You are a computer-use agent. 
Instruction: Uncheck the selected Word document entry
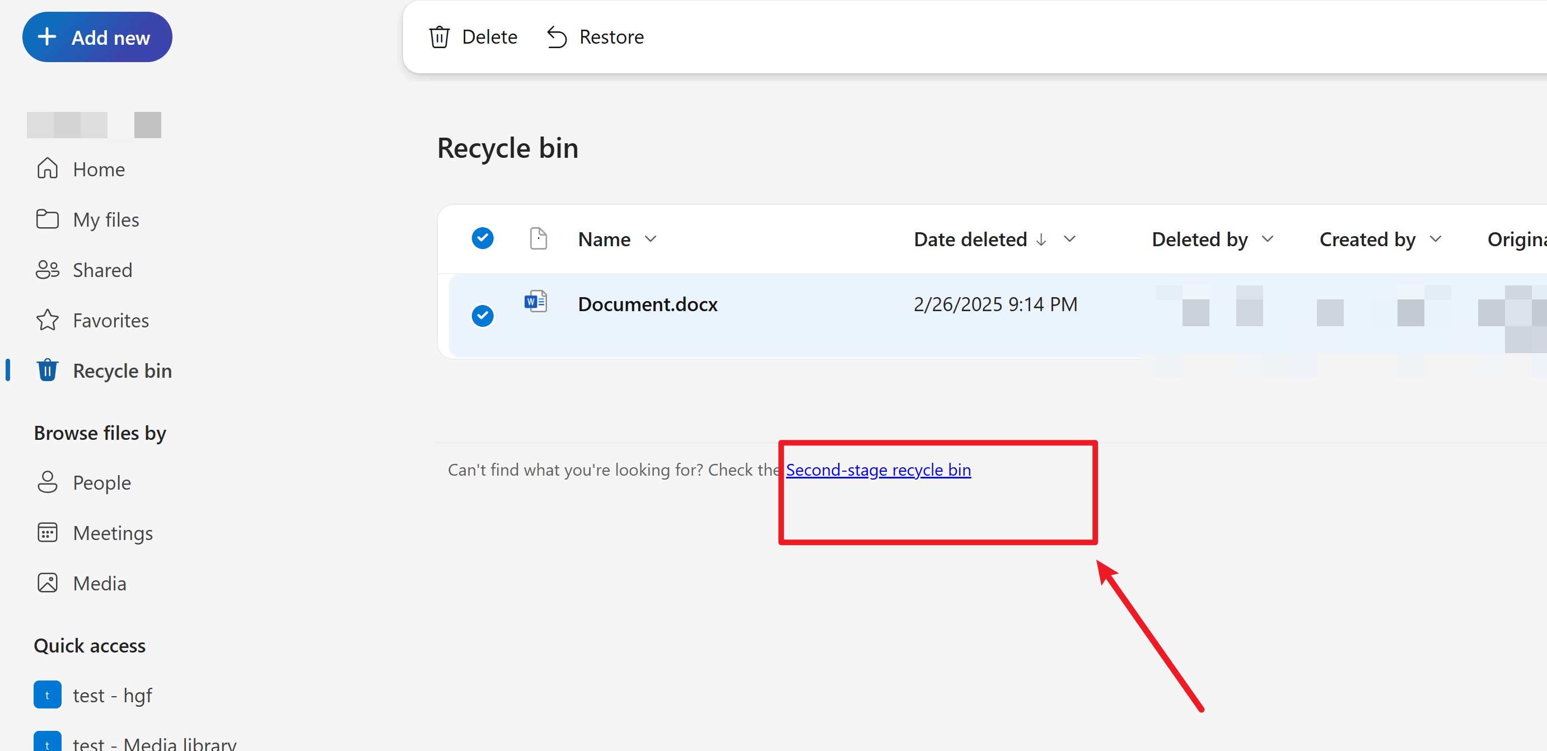pos(483,315)
